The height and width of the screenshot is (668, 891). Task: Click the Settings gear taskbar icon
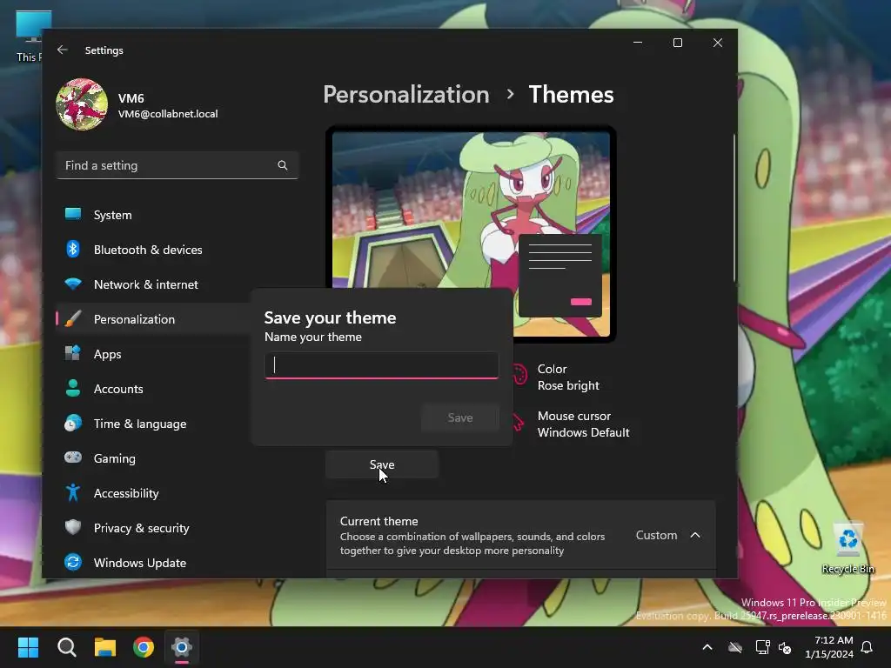(x=182, y=647)
